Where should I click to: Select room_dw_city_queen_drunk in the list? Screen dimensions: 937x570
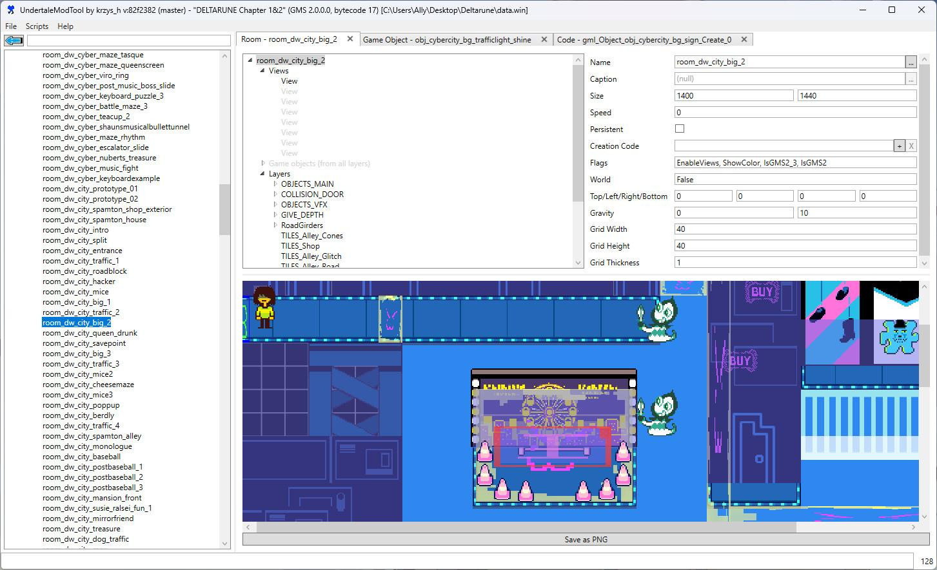coord(90,333)
